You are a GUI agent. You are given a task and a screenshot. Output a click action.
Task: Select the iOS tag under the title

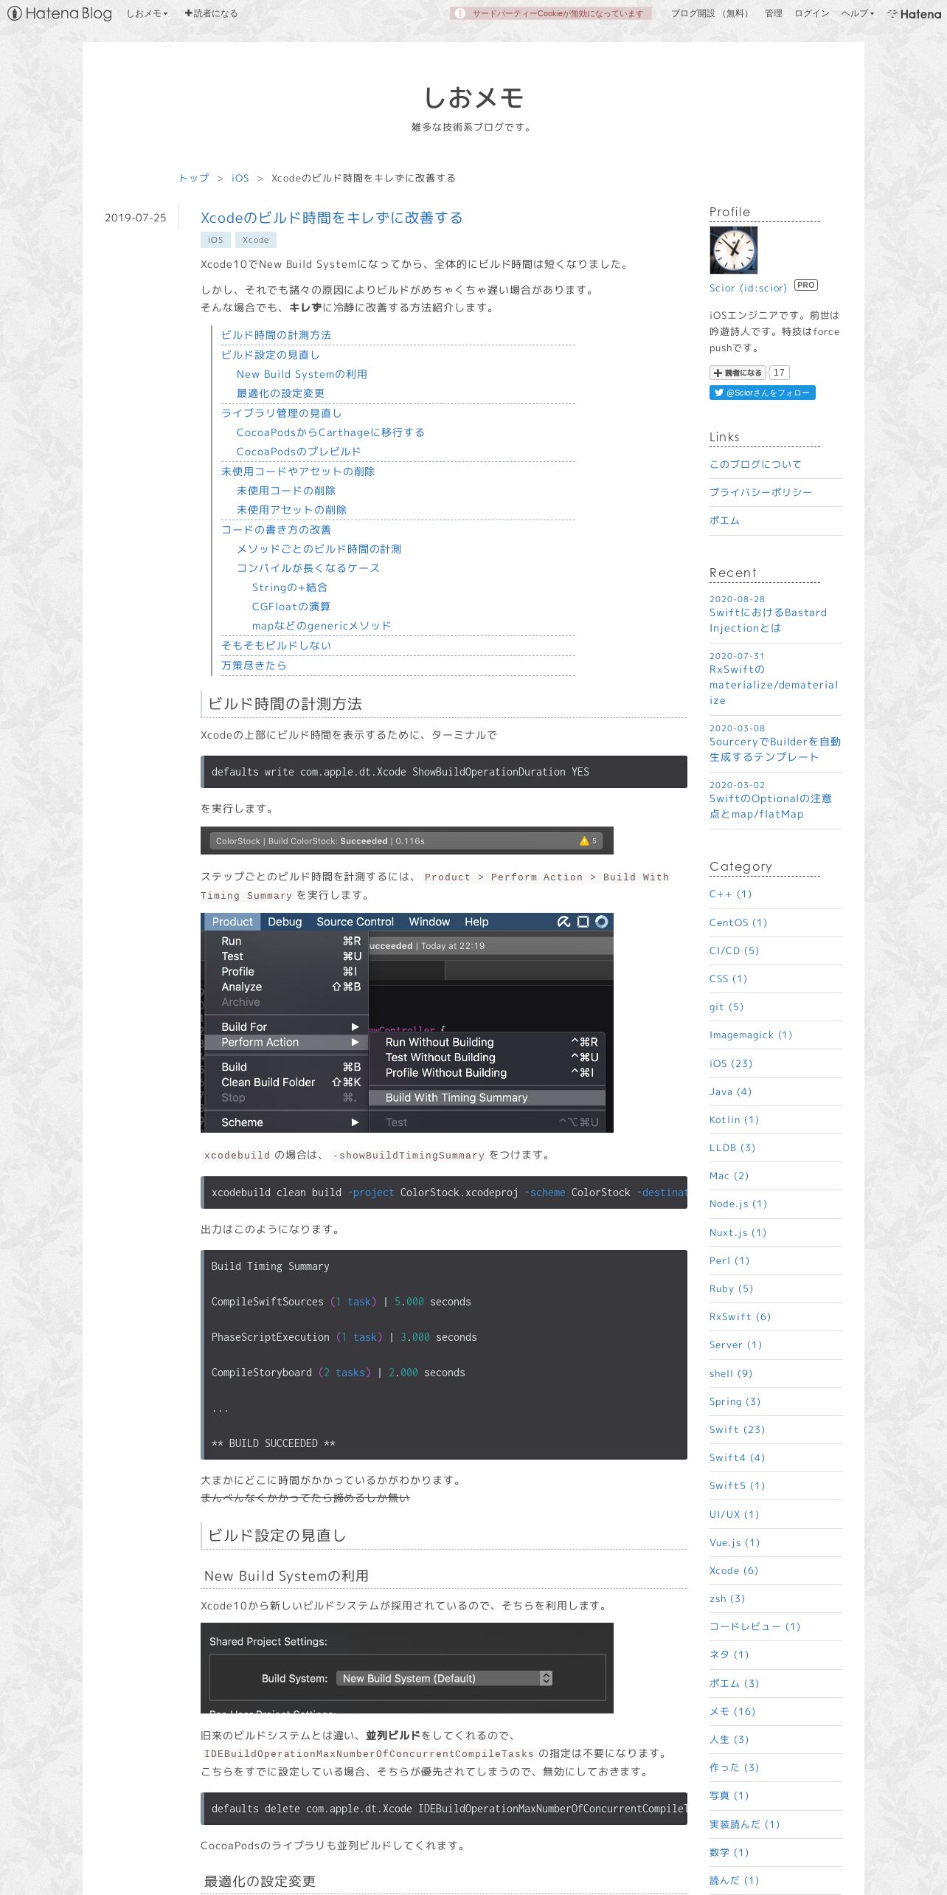(x=215, y=240)
